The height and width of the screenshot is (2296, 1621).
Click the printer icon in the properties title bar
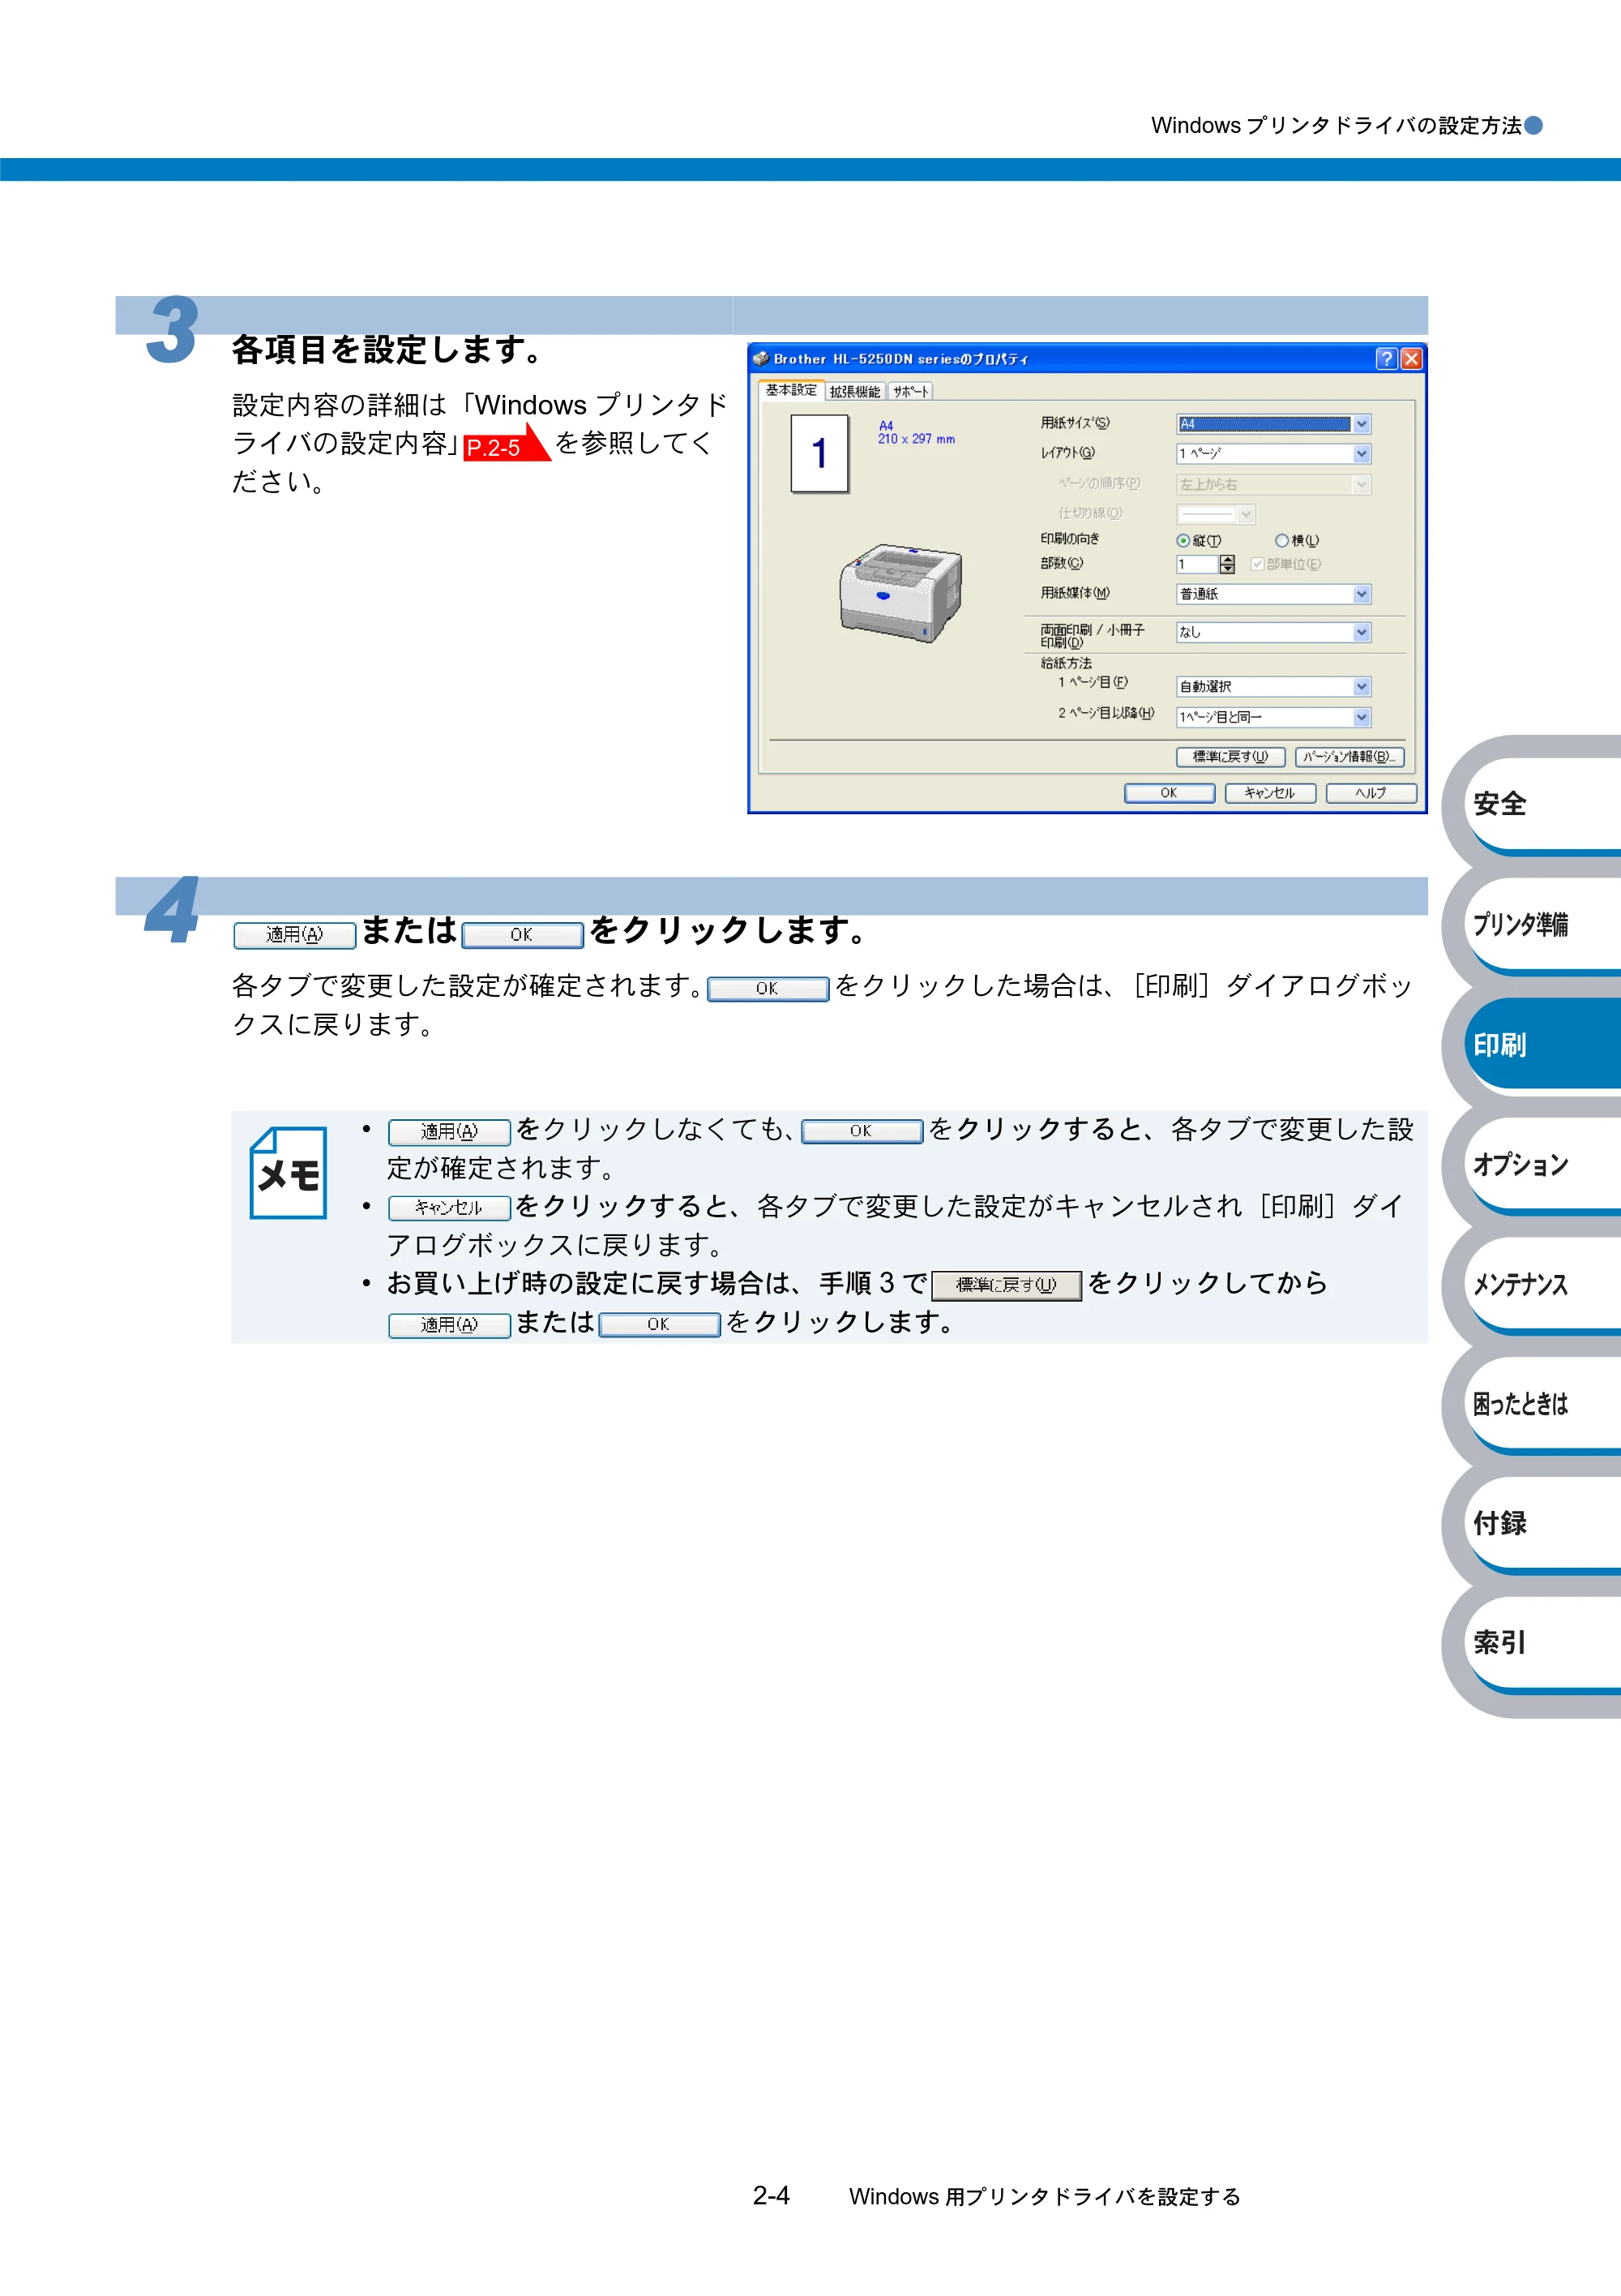[x=760, y=358]
